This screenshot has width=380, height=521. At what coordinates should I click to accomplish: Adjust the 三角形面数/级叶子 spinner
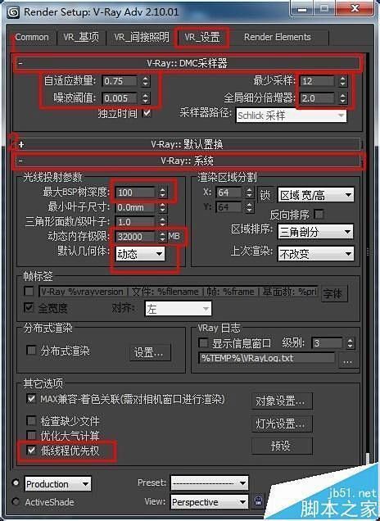pos(162,222)
